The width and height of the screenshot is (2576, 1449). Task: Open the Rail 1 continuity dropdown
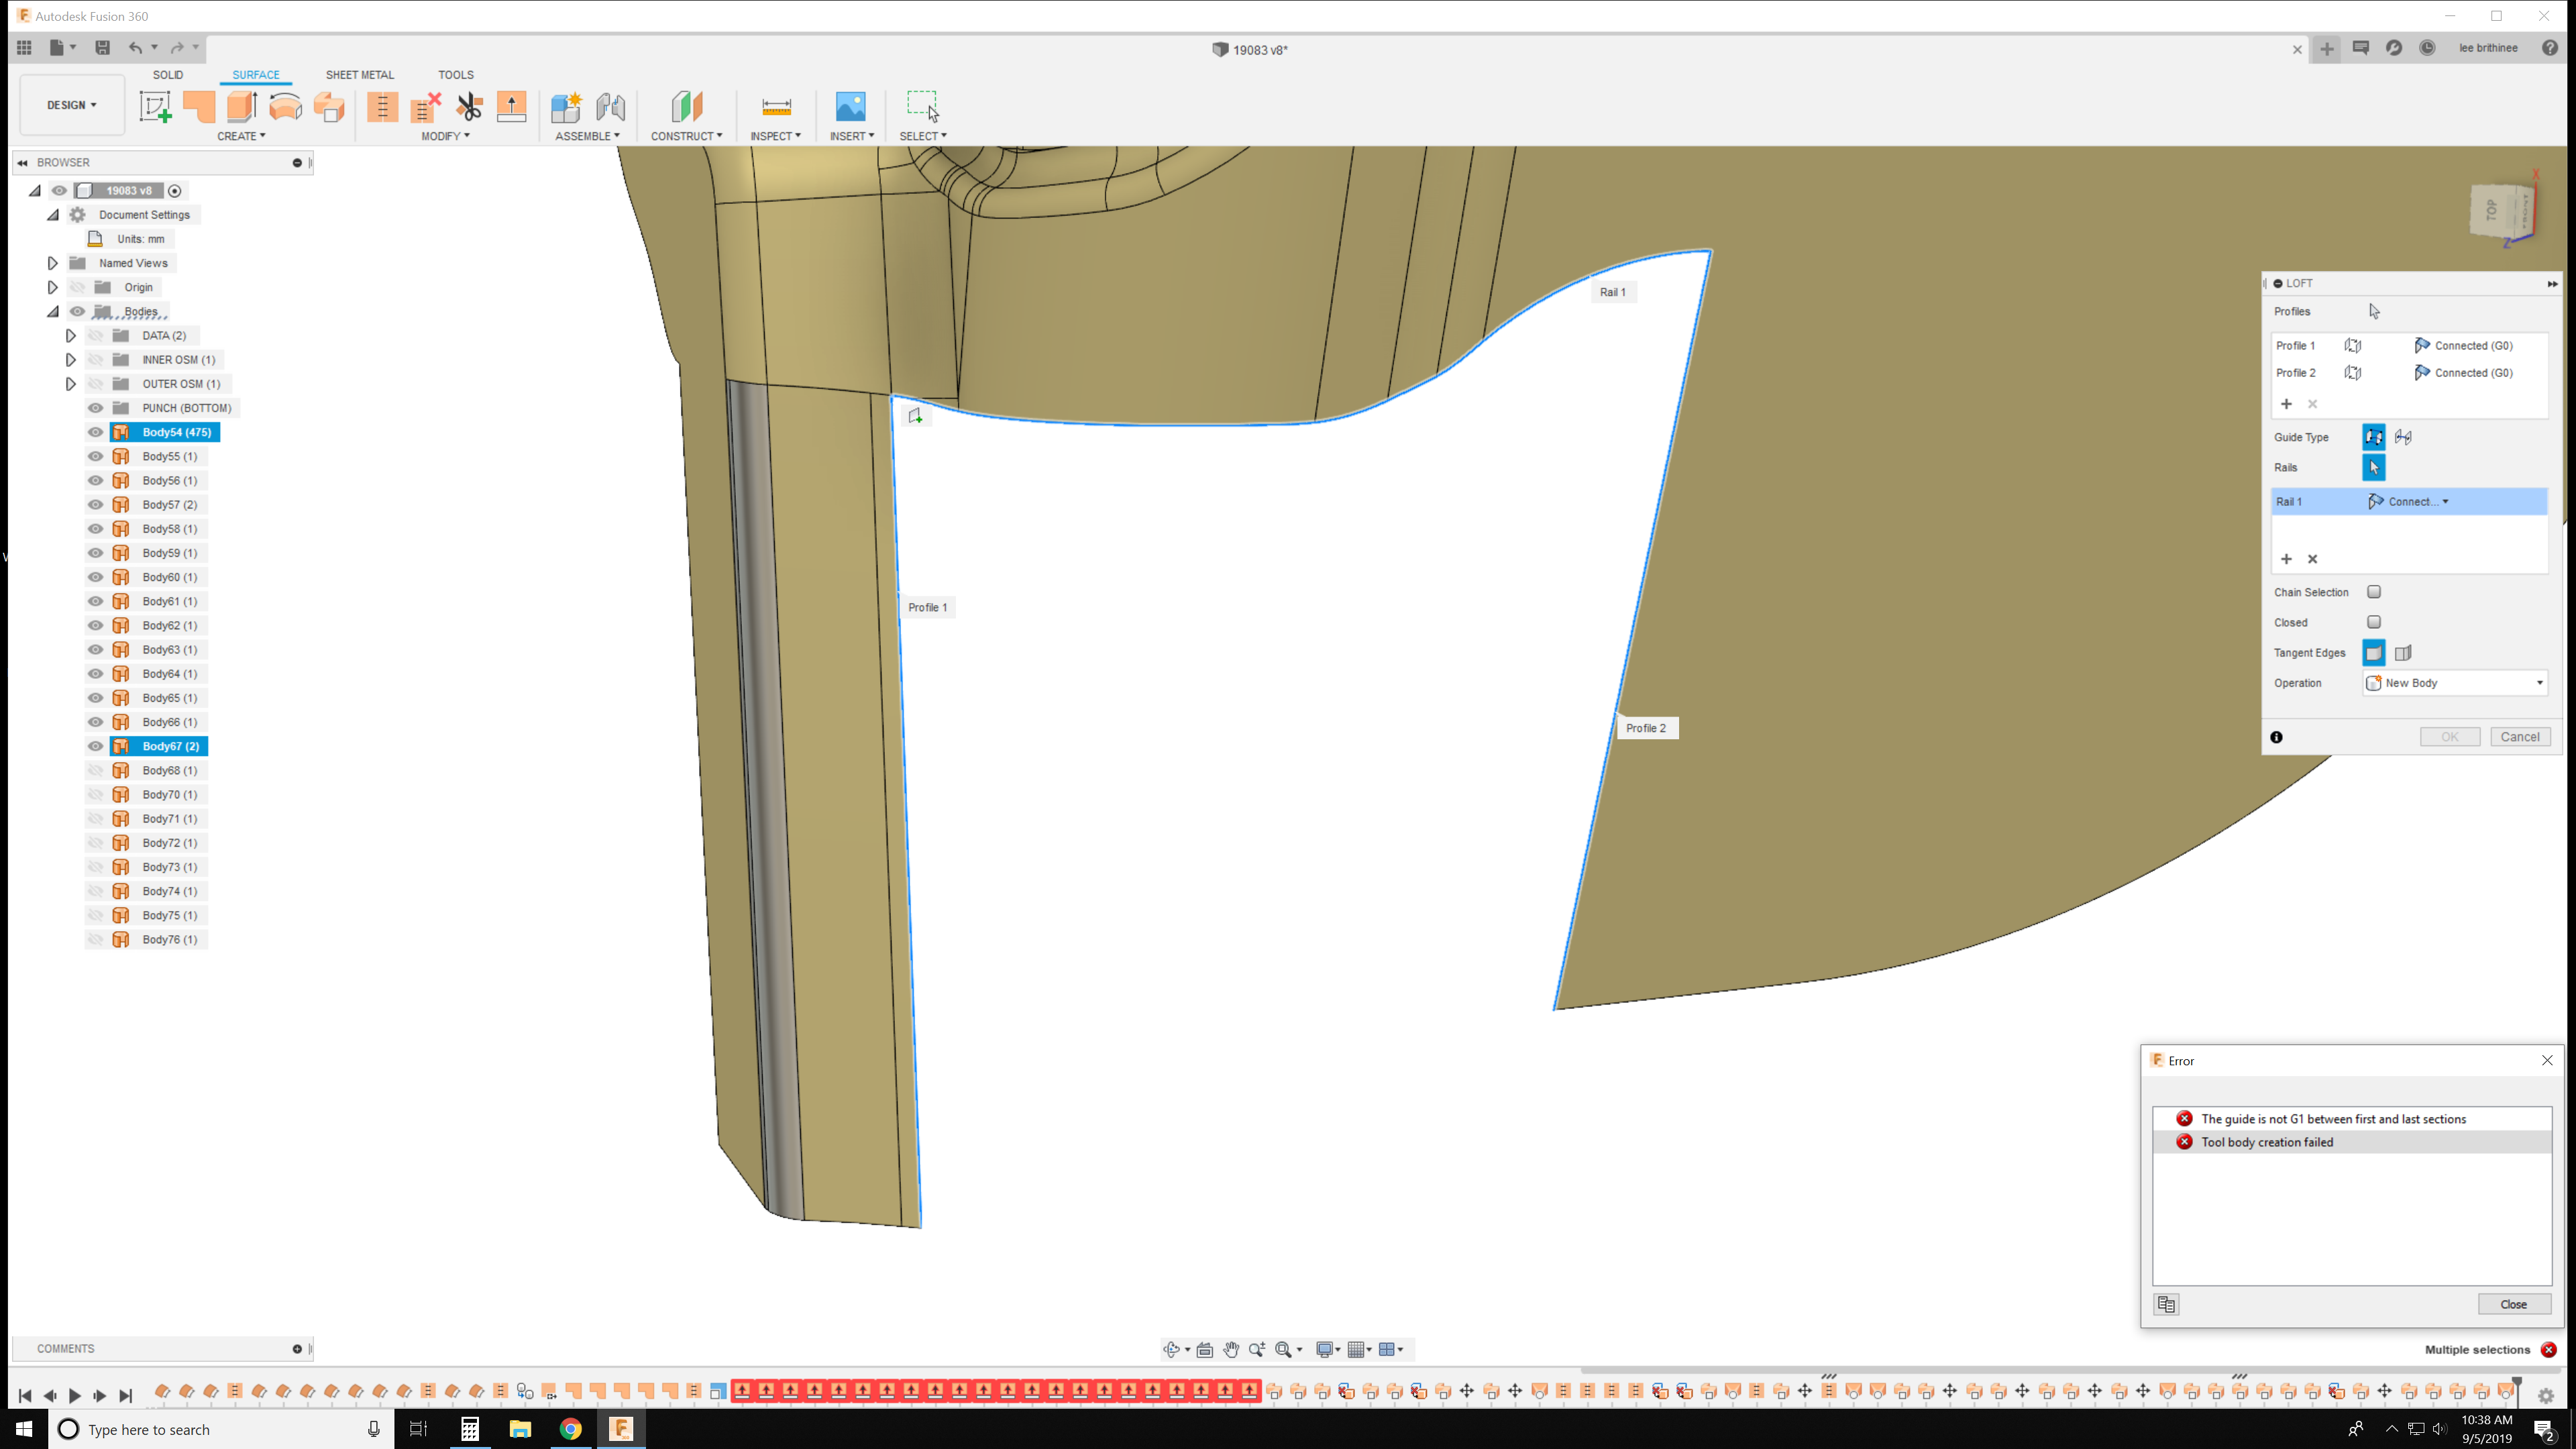click(2446, 501)
